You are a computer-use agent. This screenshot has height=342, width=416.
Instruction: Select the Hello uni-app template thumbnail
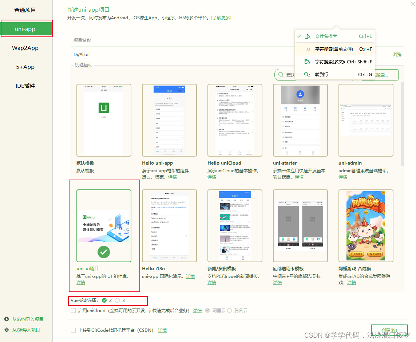(169, 120)
